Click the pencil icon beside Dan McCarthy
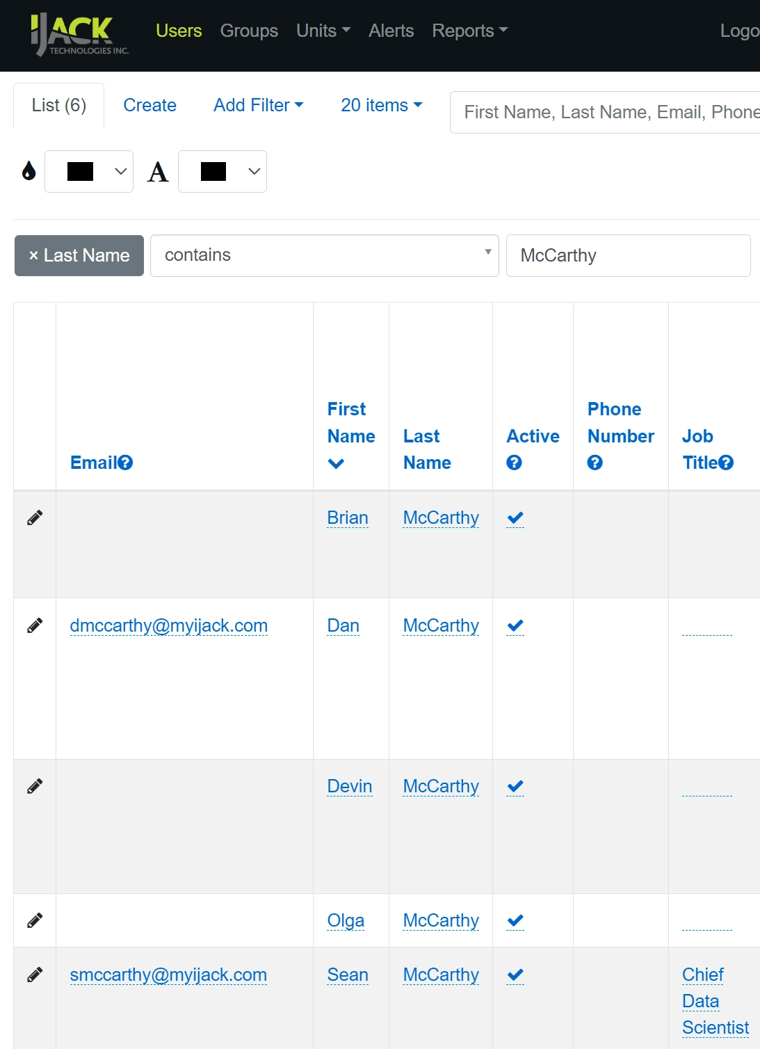Image resolution: width=760 pixels, height=1049 pixels. point(35,625)
